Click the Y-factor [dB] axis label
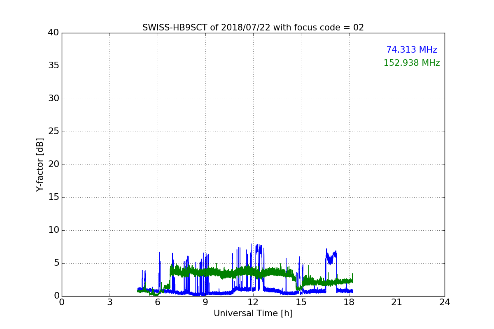 [x=40, y=164]
